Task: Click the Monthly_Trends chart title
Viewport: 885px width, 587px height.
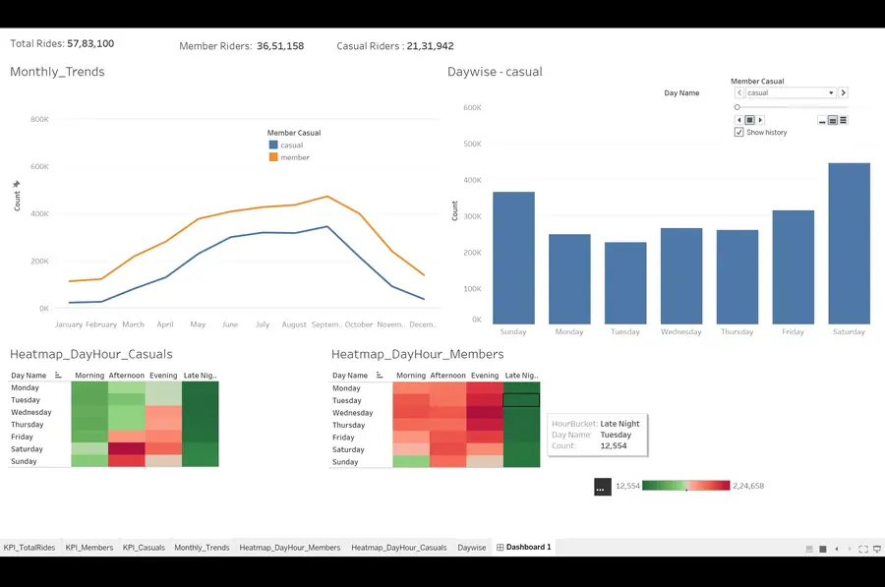Action: coord(58,72)
